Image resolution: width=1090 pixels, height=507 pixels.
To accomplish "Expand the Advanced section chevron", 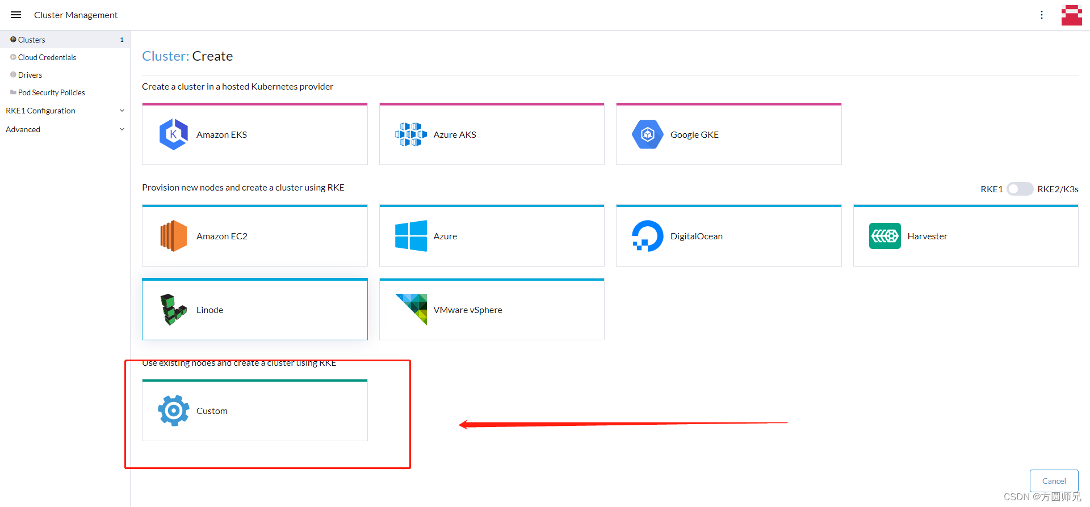I will pos(122,129).
